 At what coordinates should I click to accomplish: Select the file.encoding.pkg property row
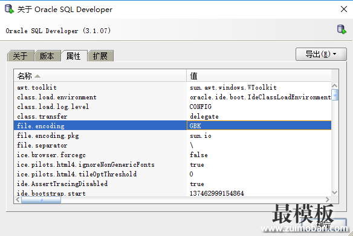(x=172, y=135)
